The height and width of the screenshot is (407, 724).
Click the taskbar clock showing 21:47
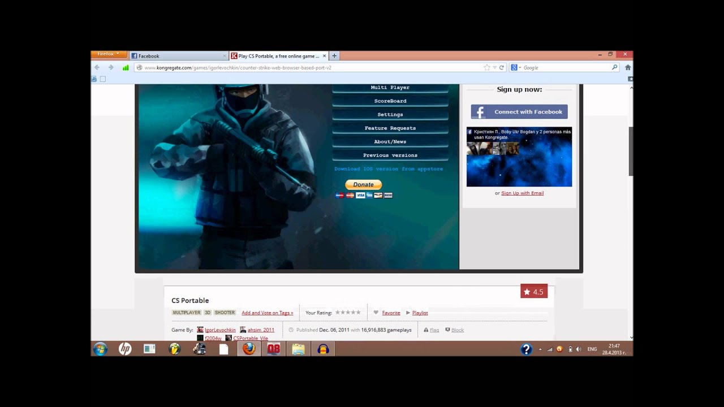614,349
